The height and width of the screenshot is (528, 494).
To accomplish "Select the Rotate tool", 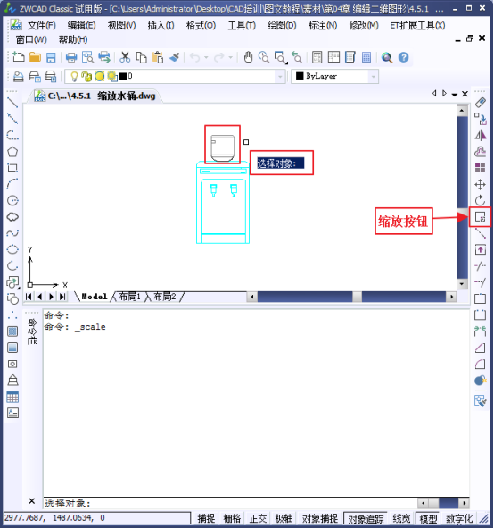I will click(481, 200).
